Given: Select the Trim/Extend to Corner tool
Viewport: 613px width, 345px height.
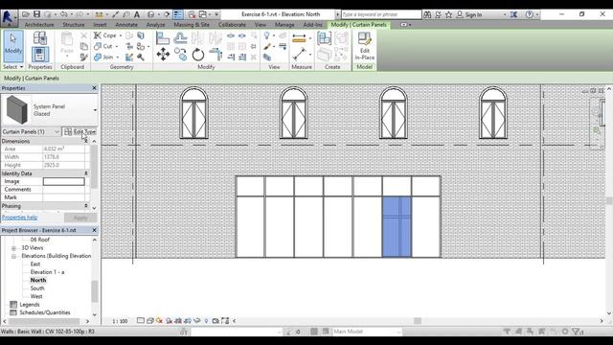Looking at the screenshot, I should pos(216,54).
